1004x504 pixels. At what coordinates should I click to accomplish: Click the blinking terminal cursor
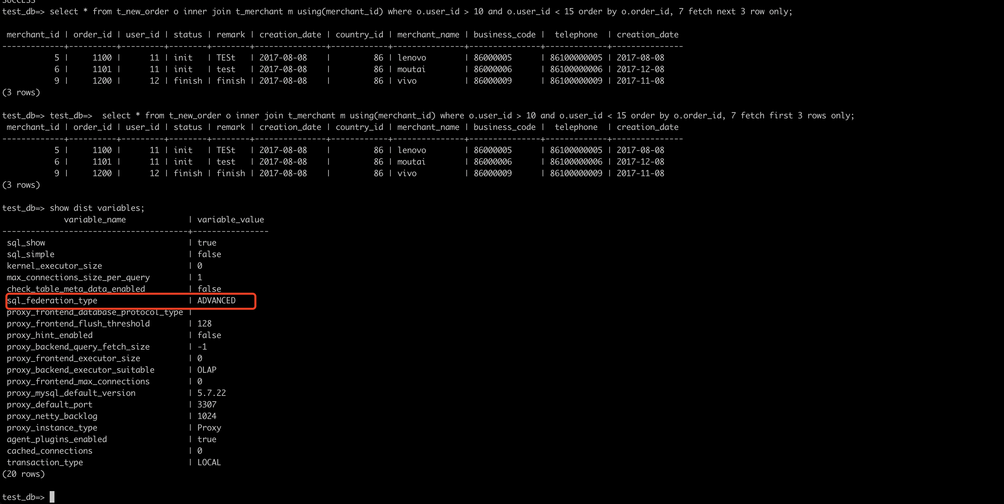point(51,497)
